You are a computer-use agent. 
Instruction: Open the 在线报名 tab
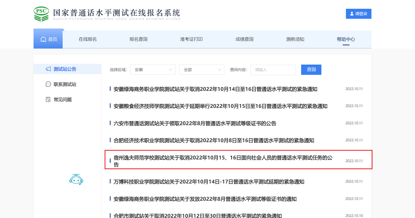(88, 39)
